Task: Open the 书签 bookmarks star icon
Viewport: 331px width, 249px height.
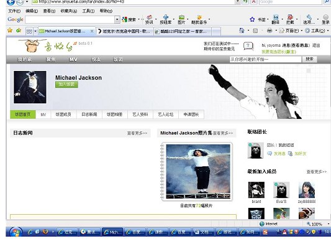Action: (x=252, y=19)
